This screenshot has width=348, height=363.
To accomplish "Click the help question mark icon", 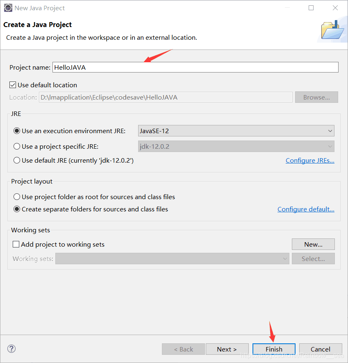I will click(11, 349).
